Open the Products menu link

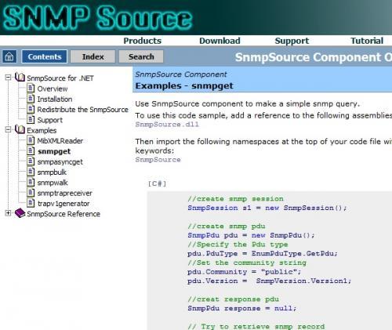pyautogui.click(x=143, y=41)
